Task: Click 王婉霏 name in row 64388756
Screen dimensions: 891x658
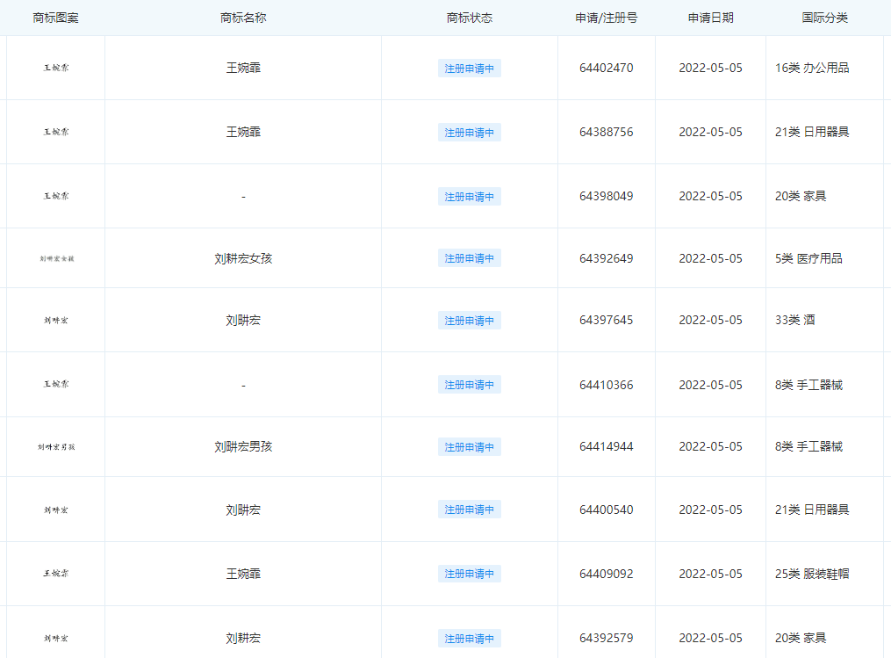Action: tap(243, 132)
